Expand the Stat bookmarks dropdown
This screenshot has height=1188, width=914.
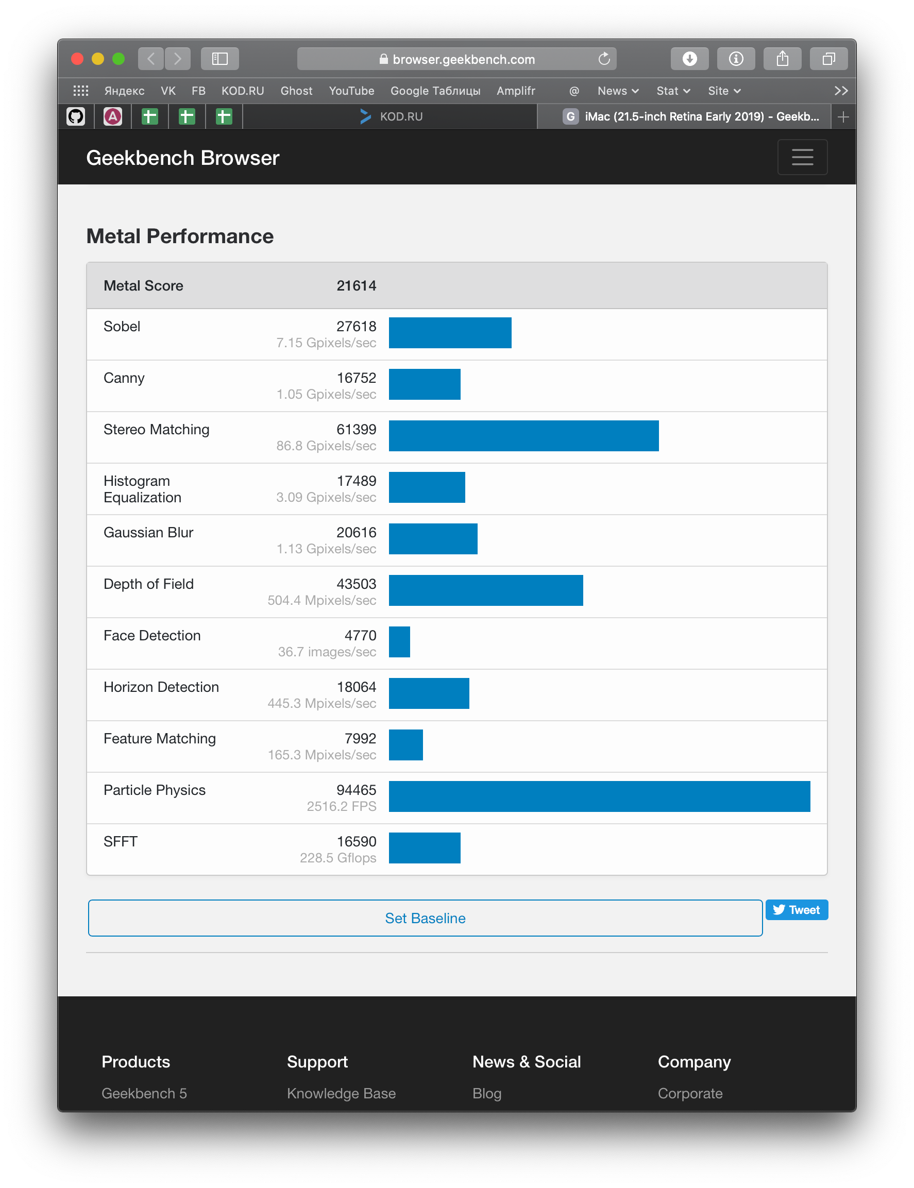click(x=673, y=91)
